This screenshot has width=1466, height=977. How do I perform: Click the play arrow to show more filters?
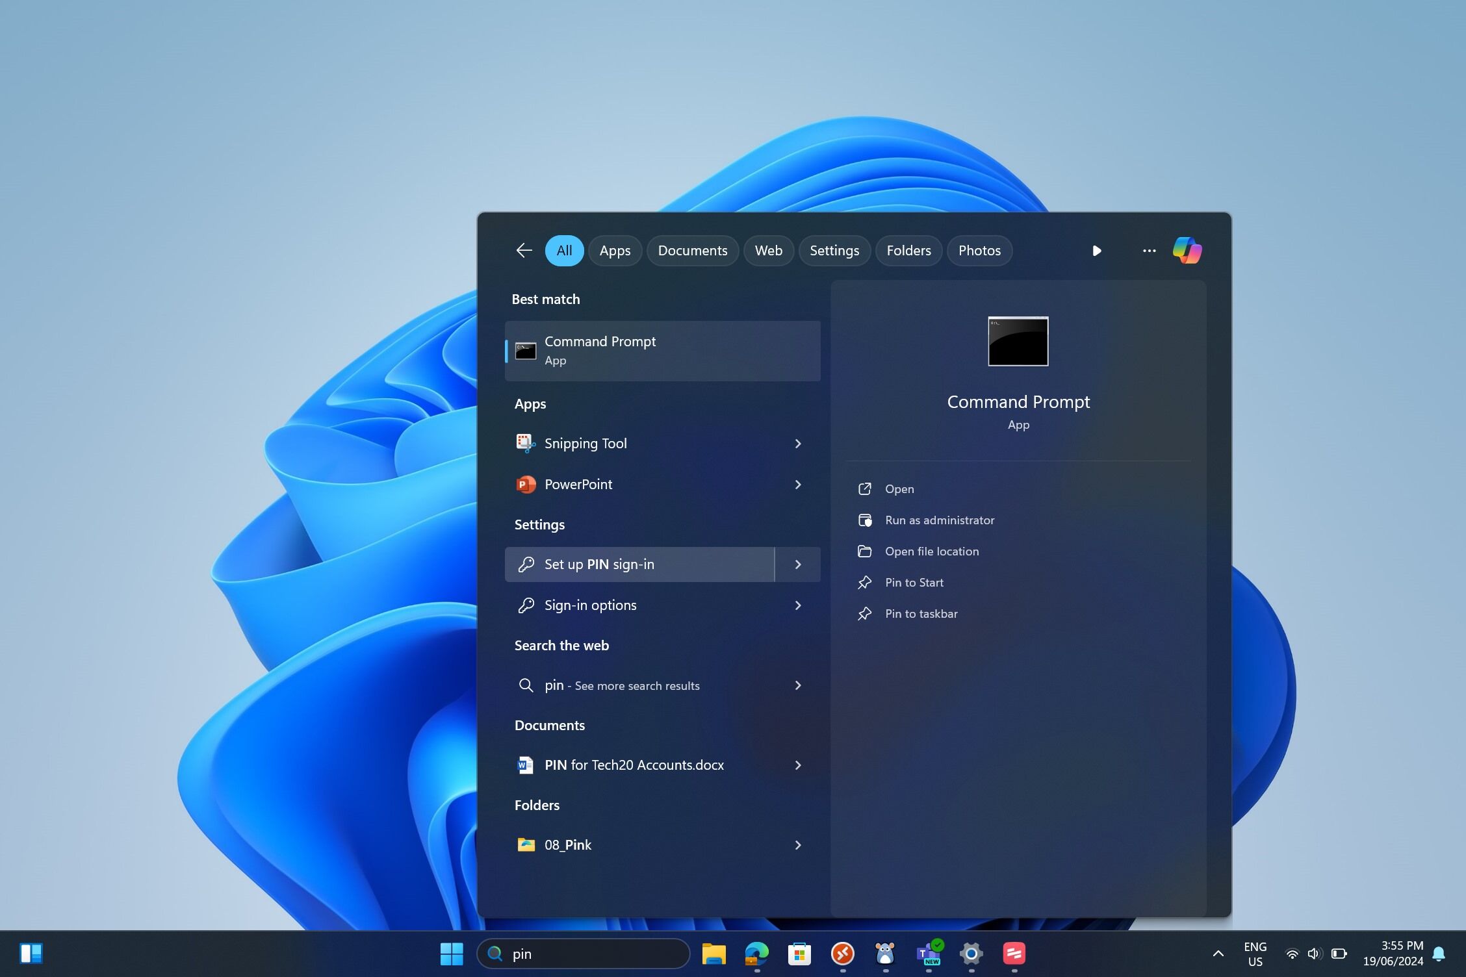[1096, 251]
